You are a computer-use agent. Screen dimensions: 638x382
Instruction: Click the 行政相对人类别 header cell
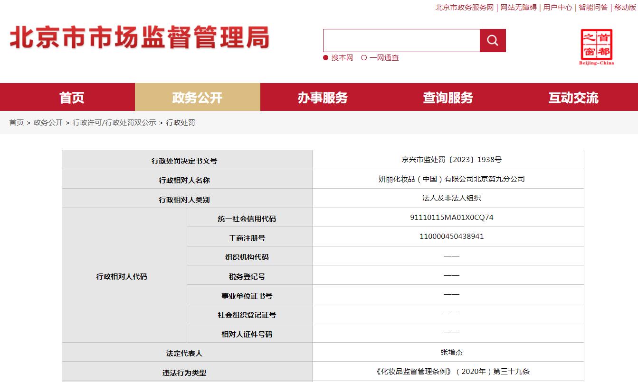(187, 198)
